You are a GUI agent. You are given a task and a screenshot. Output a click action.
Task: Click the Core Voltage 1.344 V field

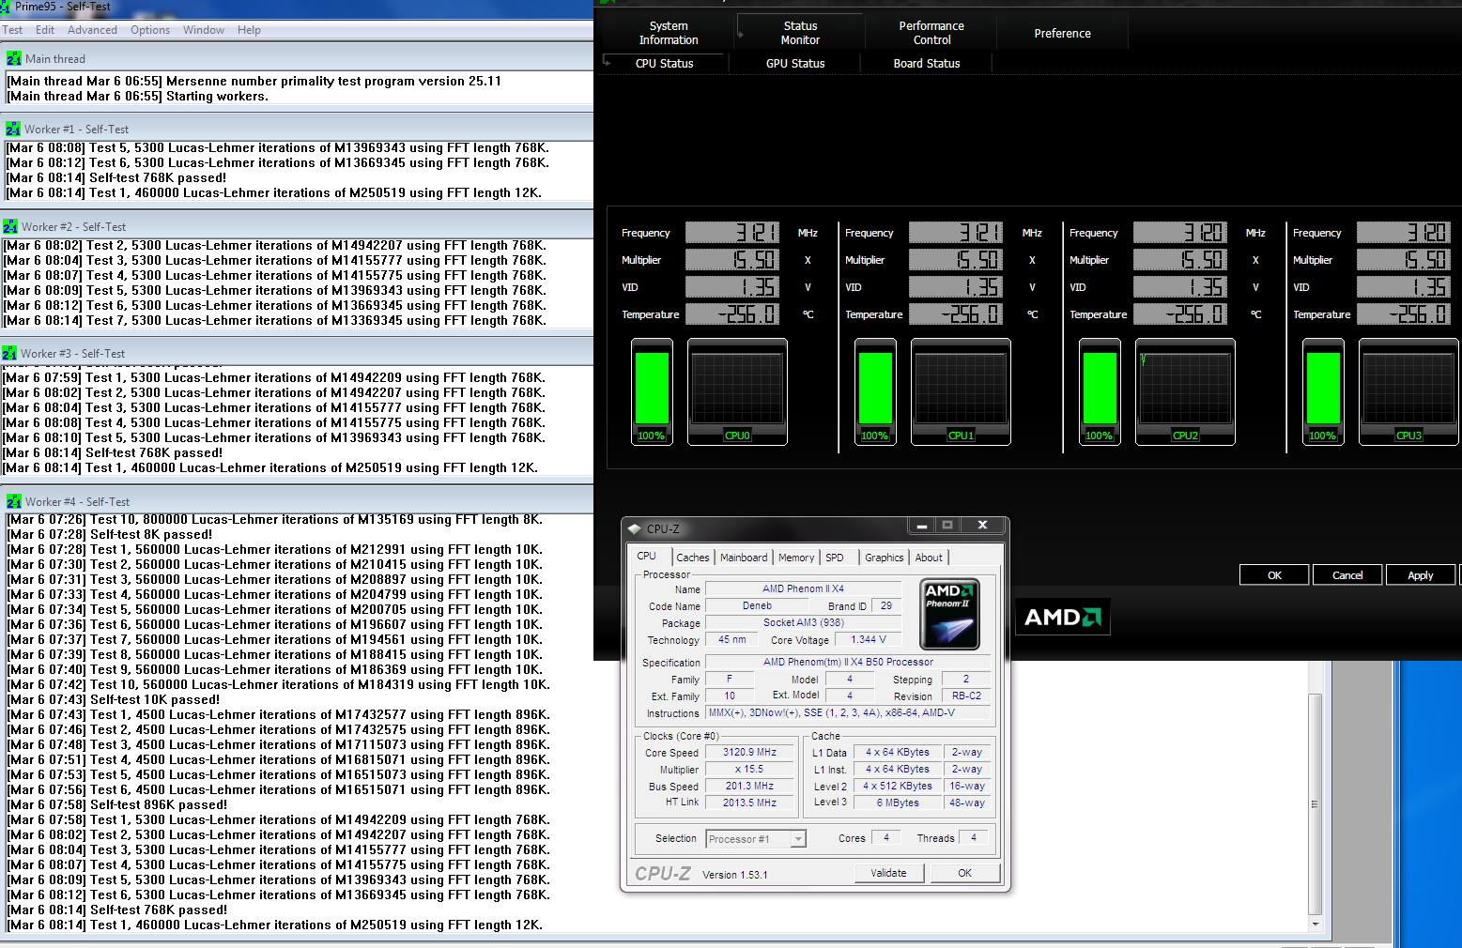click(869, 639)
